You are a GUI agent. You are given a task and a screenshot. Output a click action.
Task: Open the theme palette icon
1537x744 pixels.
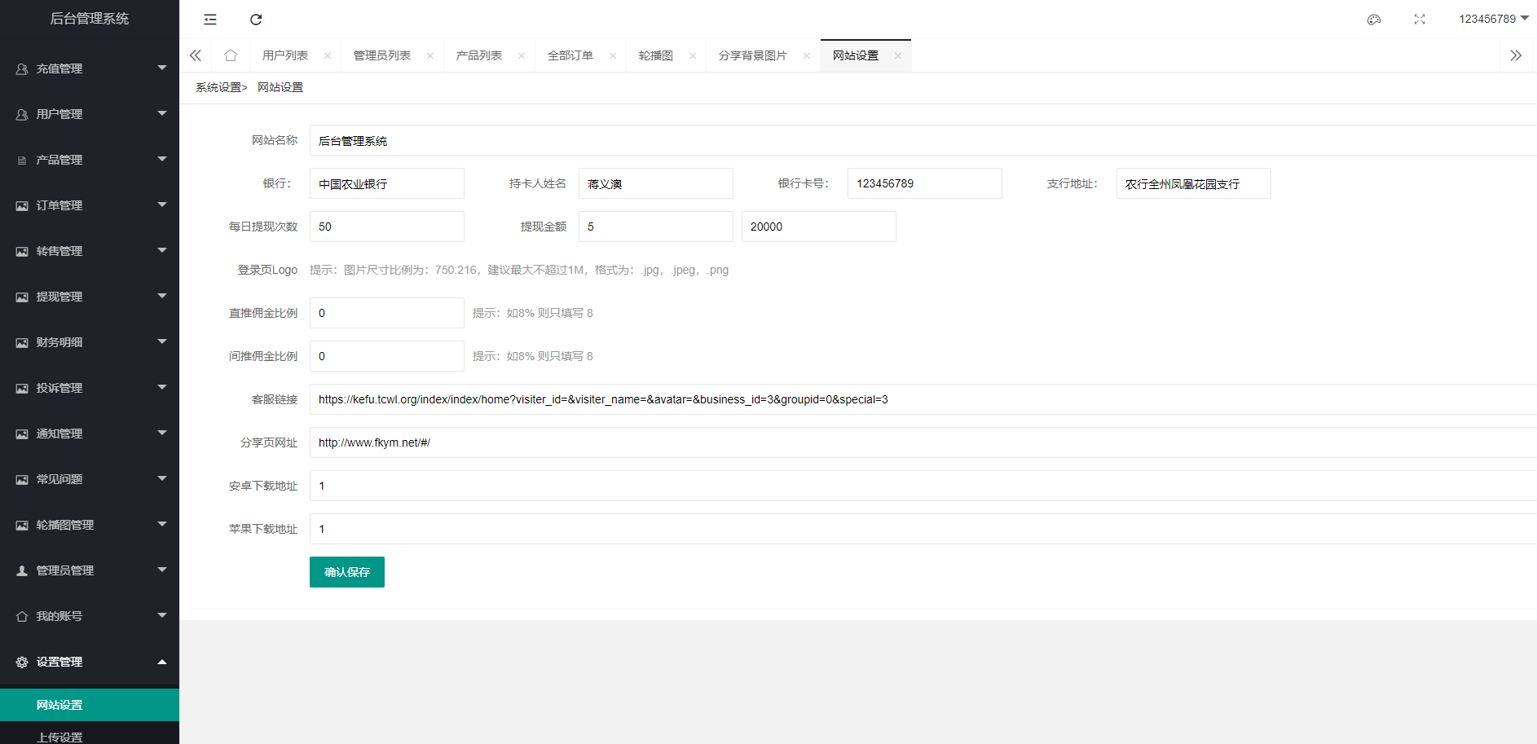click(1374, 20)
